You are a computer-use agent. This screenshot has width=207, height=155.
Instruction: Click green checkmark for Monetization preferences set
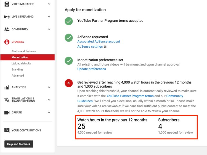pyautogui.click(x=69, y=61)
